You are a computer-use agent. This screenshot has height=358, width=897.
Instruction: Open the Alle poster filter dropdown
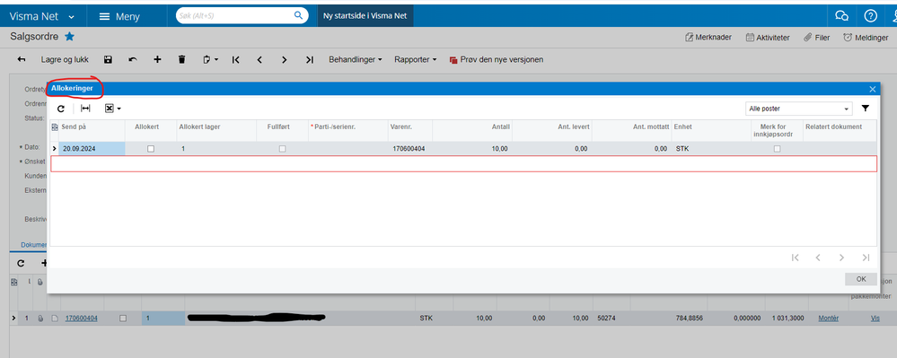click(x=798, y=108)
